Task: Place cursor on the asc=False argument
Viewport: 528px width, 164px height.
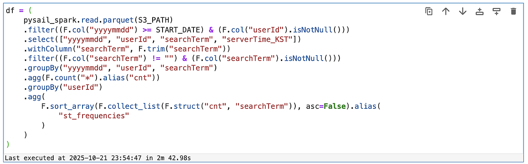Action: click(x=325, y=106)
